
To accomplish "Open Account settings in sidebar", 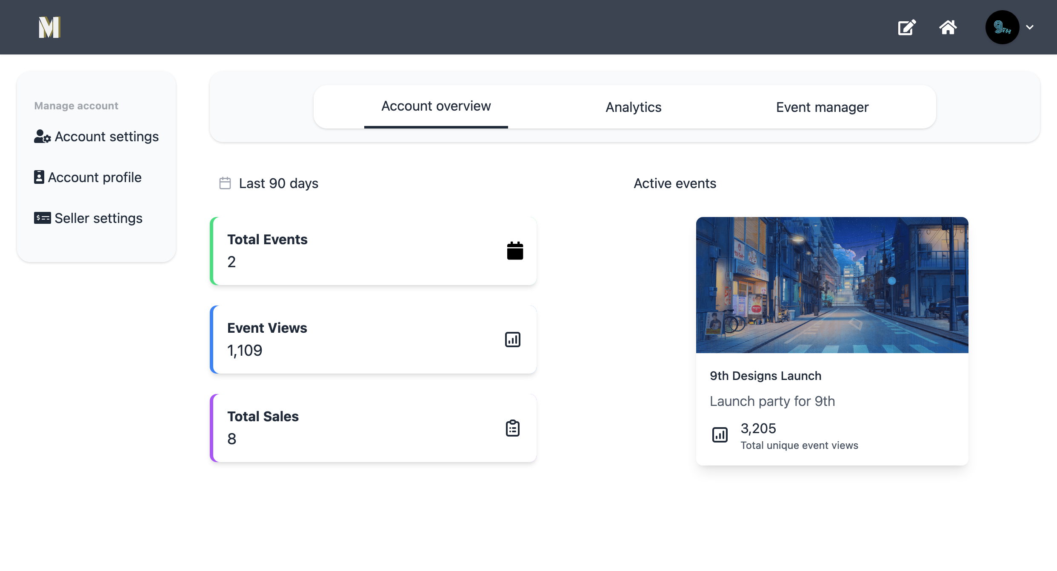I will point(106,137).
